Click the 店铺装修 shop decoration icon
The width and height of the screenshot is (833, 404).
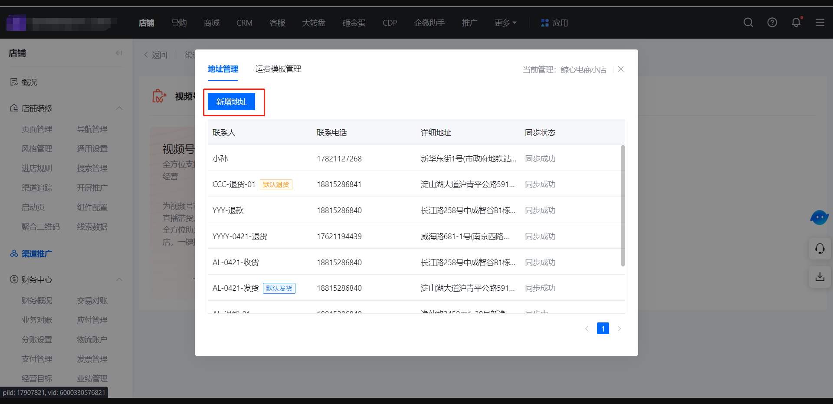pos(14,108)
